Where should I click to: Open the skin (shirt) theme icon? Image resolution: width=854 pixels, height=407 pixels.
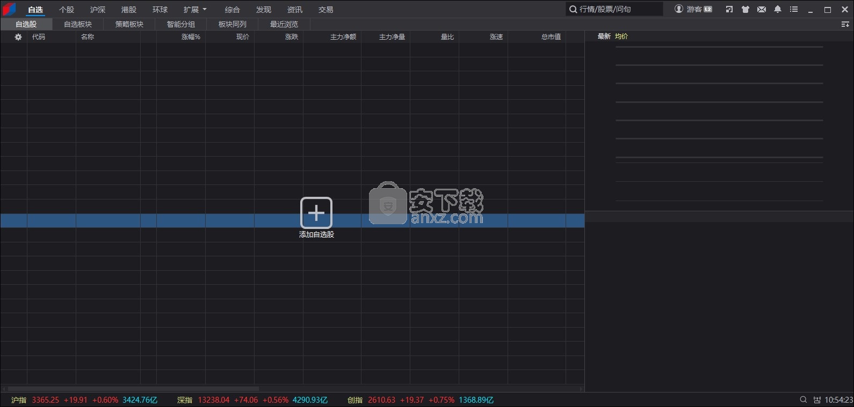click(x=746, y=9)
